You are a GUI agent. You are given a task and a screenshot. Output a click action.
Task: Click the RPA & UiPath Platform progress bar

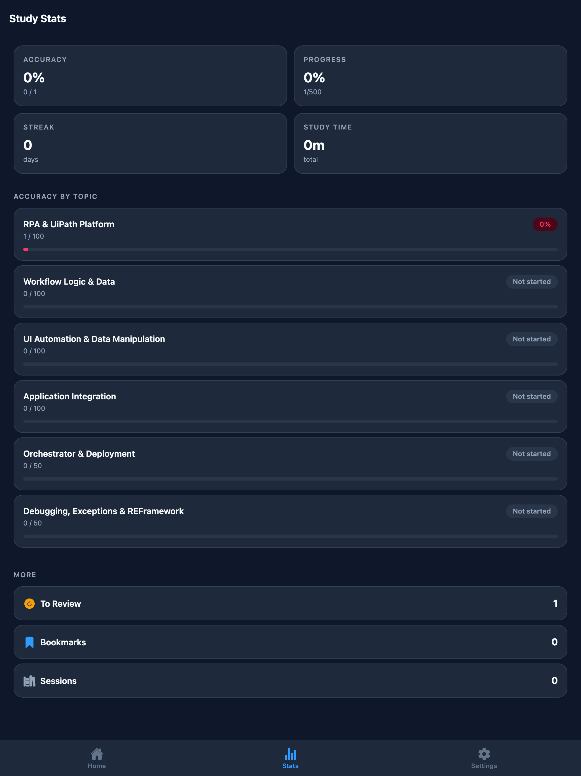(290, 249)
